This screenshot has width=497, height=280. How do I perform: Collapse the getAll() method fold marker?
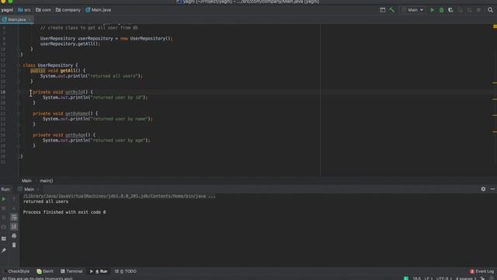[19, 71]
